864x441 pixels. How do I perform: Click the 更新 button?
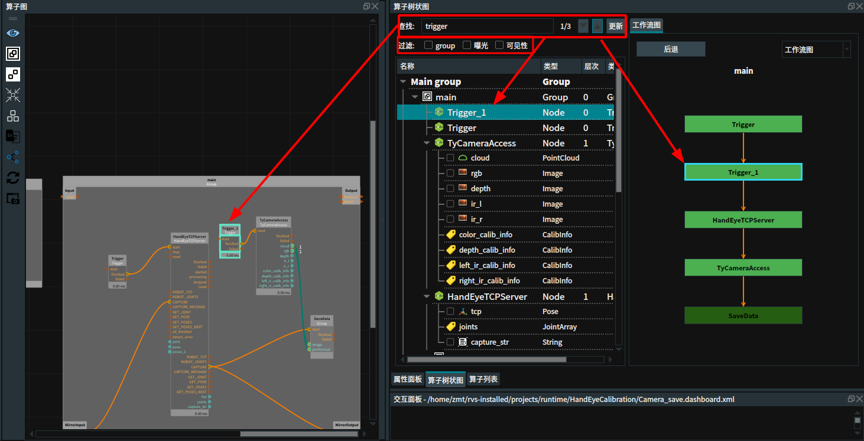click(x=615, y=26)
